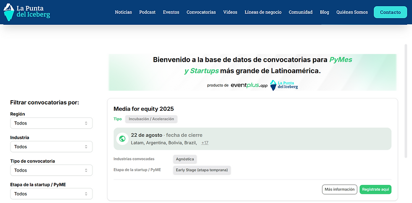Click the Bienvenido a la base de datos banner
The width and height of the screenshot is (412, 203).
(253, 73)
